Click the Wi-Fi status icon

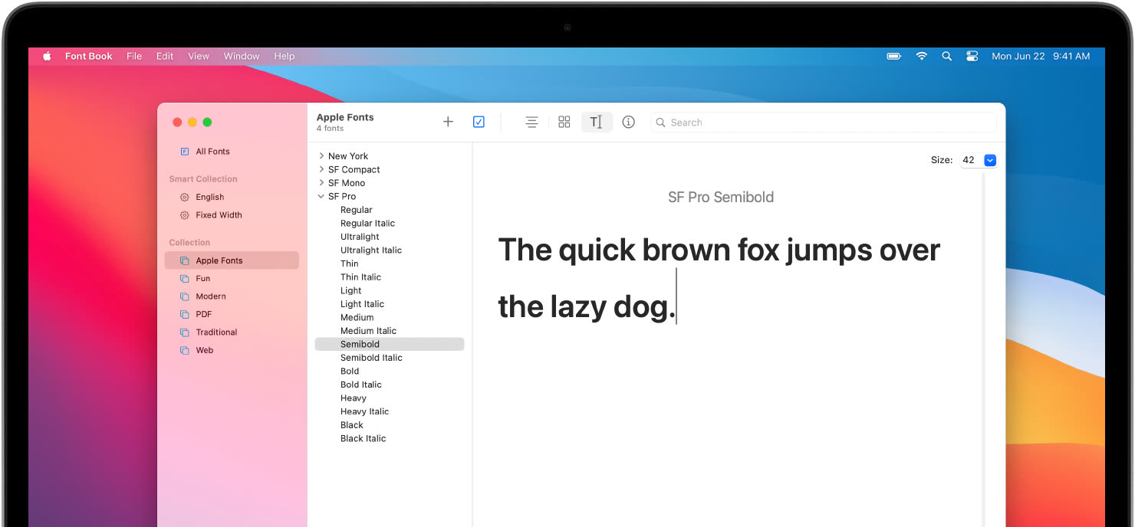tap(921, 56)
